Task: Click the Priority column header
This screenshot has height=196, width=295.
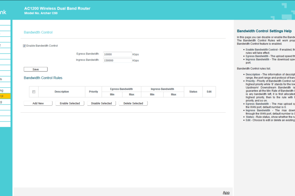Action: [x=93, y=92]
